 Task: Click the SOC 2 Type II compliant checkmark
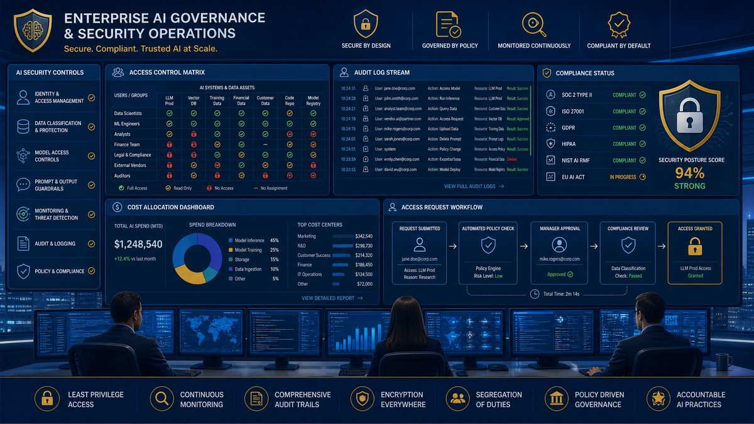642,95
